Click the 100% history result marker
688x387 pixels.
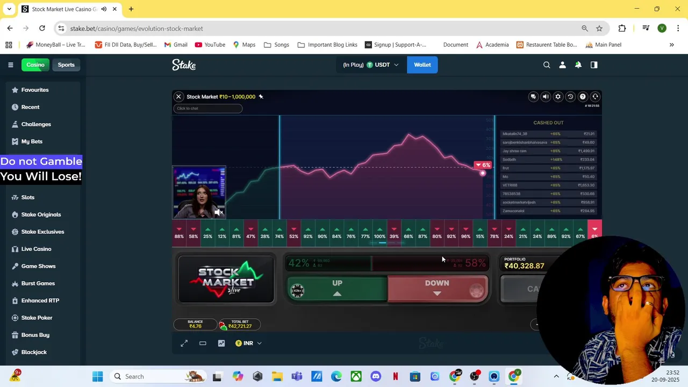tap(379, 233)
